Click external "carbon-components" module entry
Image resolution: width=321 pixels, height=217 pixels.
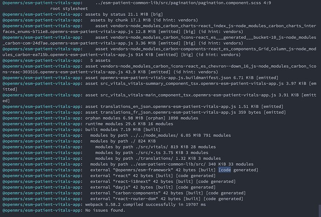coord(168,193)
